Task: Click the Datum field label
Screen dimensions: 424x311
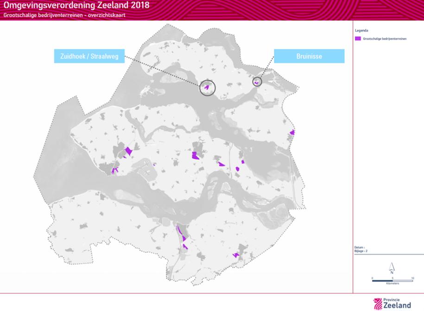Action: (360, 248)
